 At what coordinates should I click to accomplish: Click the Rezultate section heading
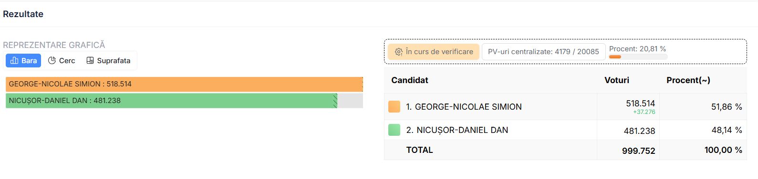pos(23,14)
